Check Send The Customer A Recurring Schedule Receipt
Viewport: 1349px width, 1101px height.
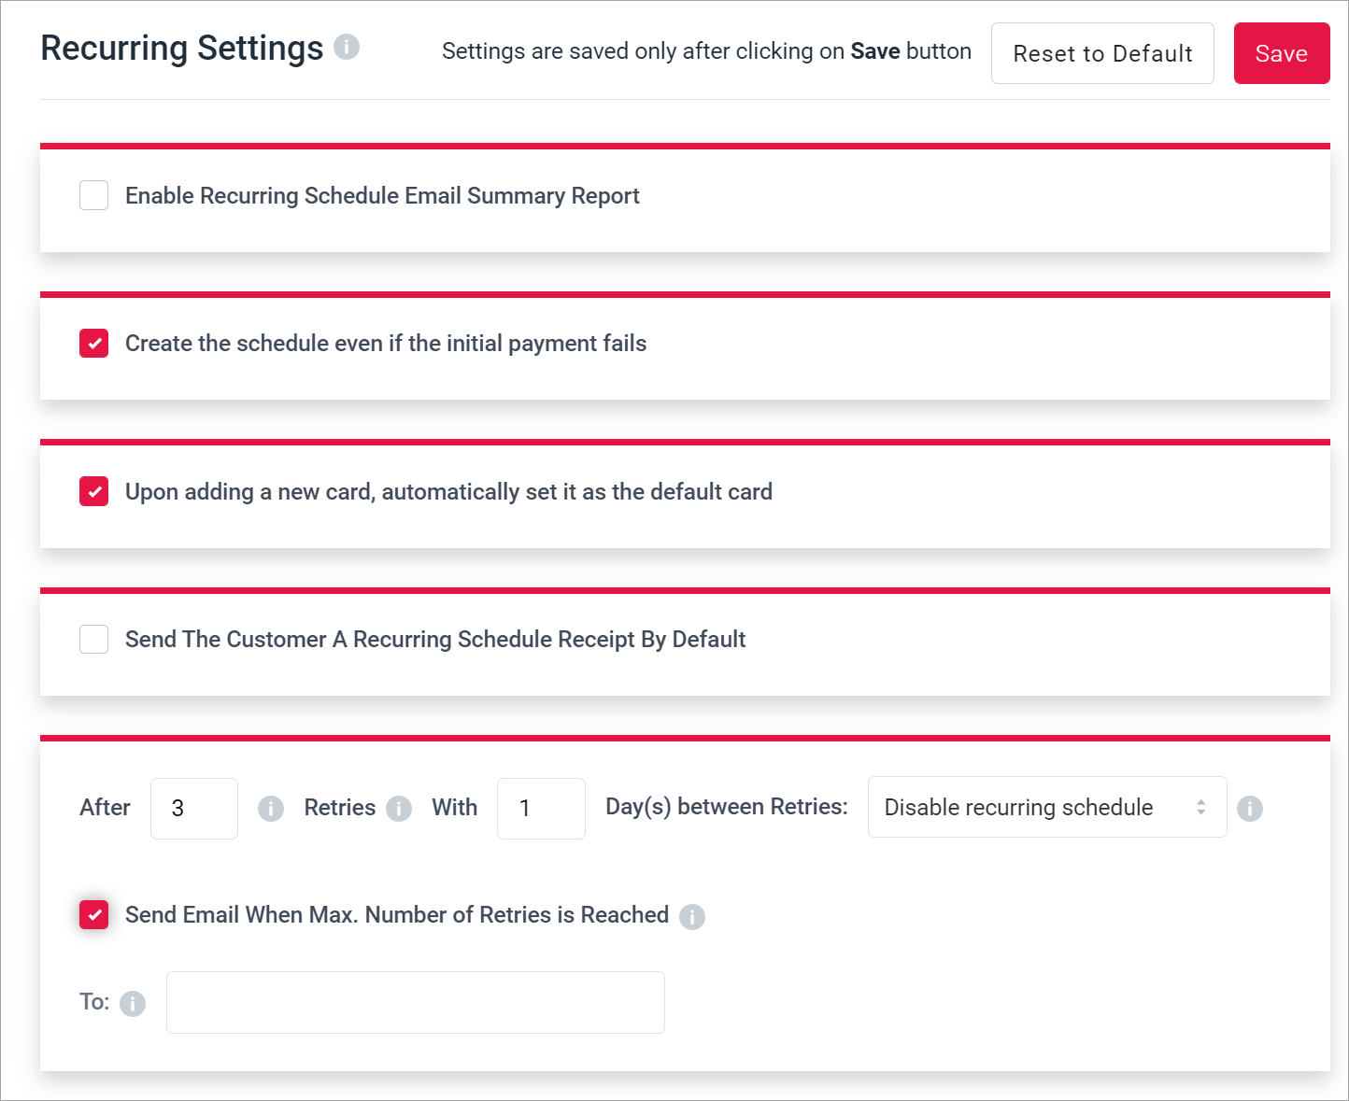(x=93, y=640)
